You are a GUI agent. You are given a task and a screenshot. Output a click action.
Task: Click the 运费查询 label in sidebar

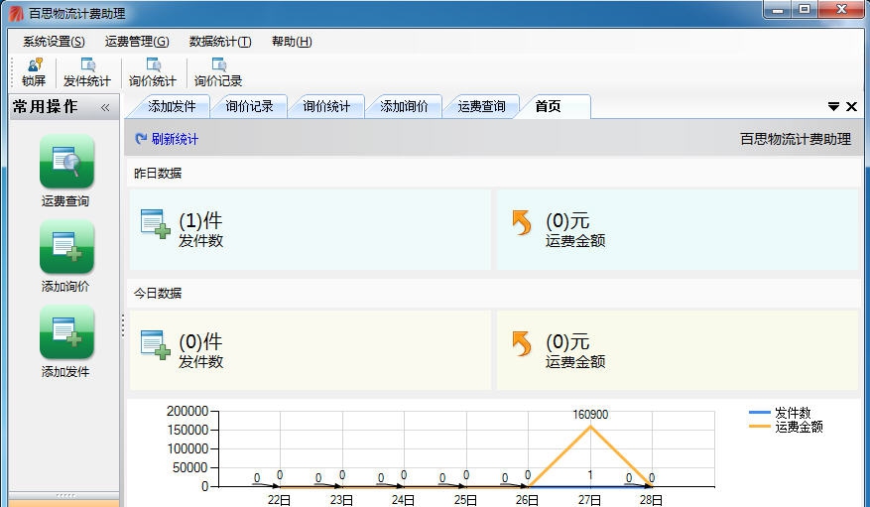pos(65,201)
